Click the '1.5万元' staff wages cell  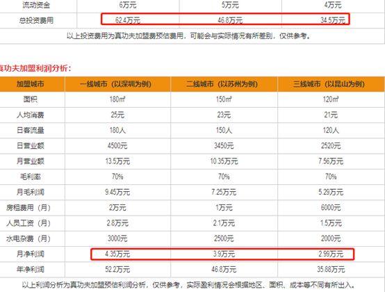[331, 223]
